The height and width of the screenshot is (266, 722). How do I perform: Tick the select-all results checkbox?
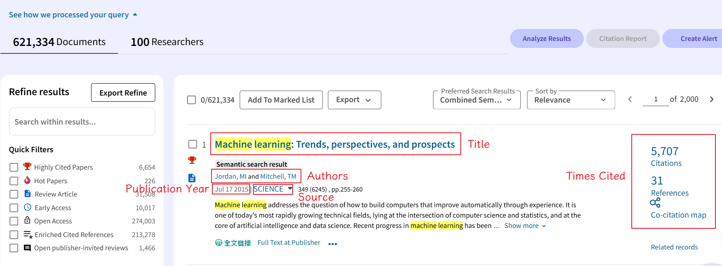(x=191, y=100)
